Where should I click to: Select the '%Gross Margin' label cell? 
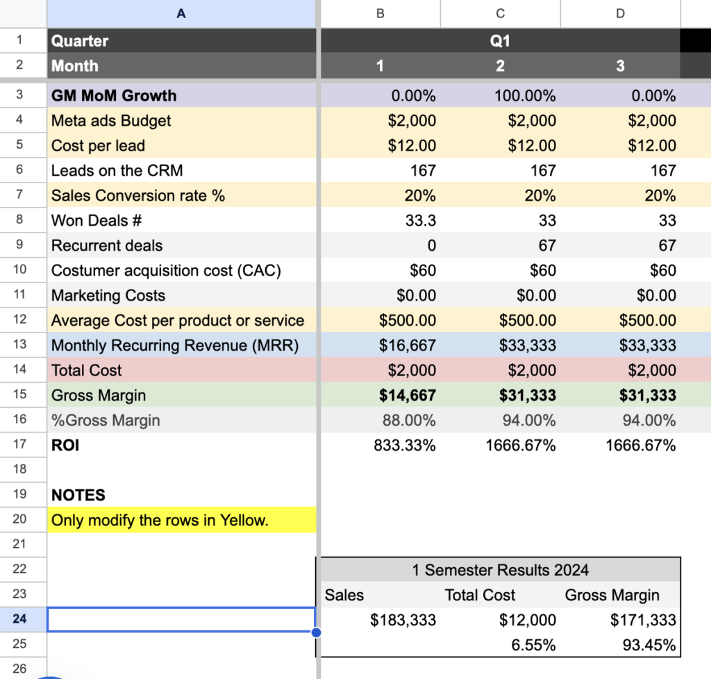[181, 420]
